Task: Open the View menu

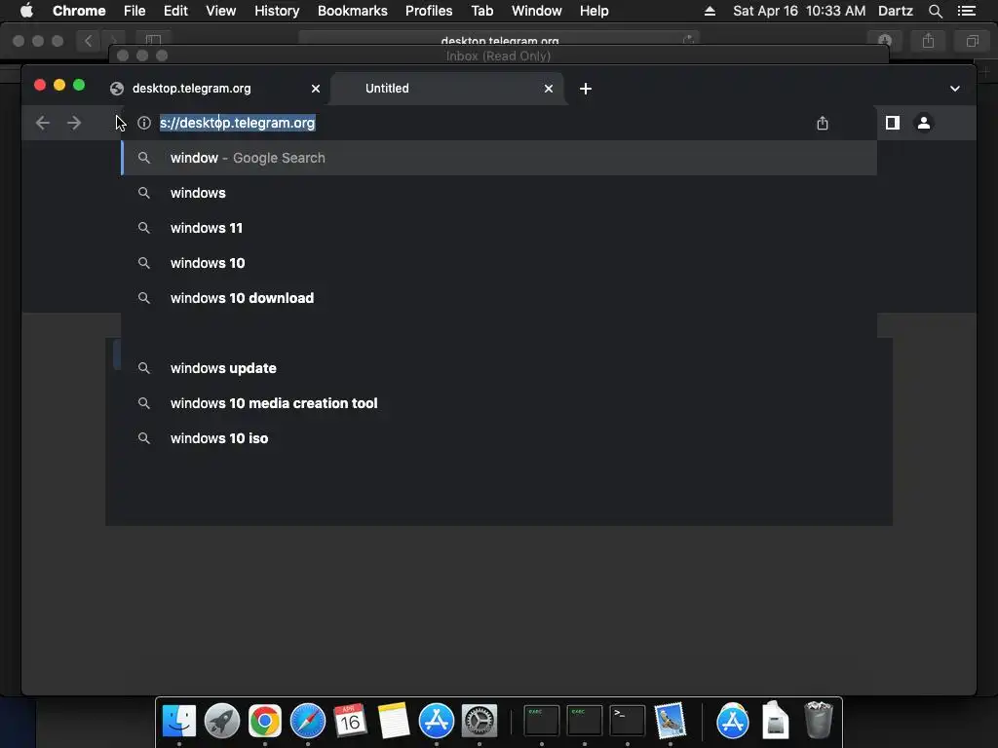Action: [x=221, y=11]
